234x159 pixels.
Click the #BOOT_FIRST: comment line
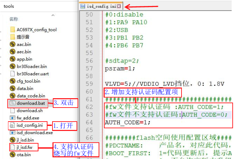(x=168, y=153)
